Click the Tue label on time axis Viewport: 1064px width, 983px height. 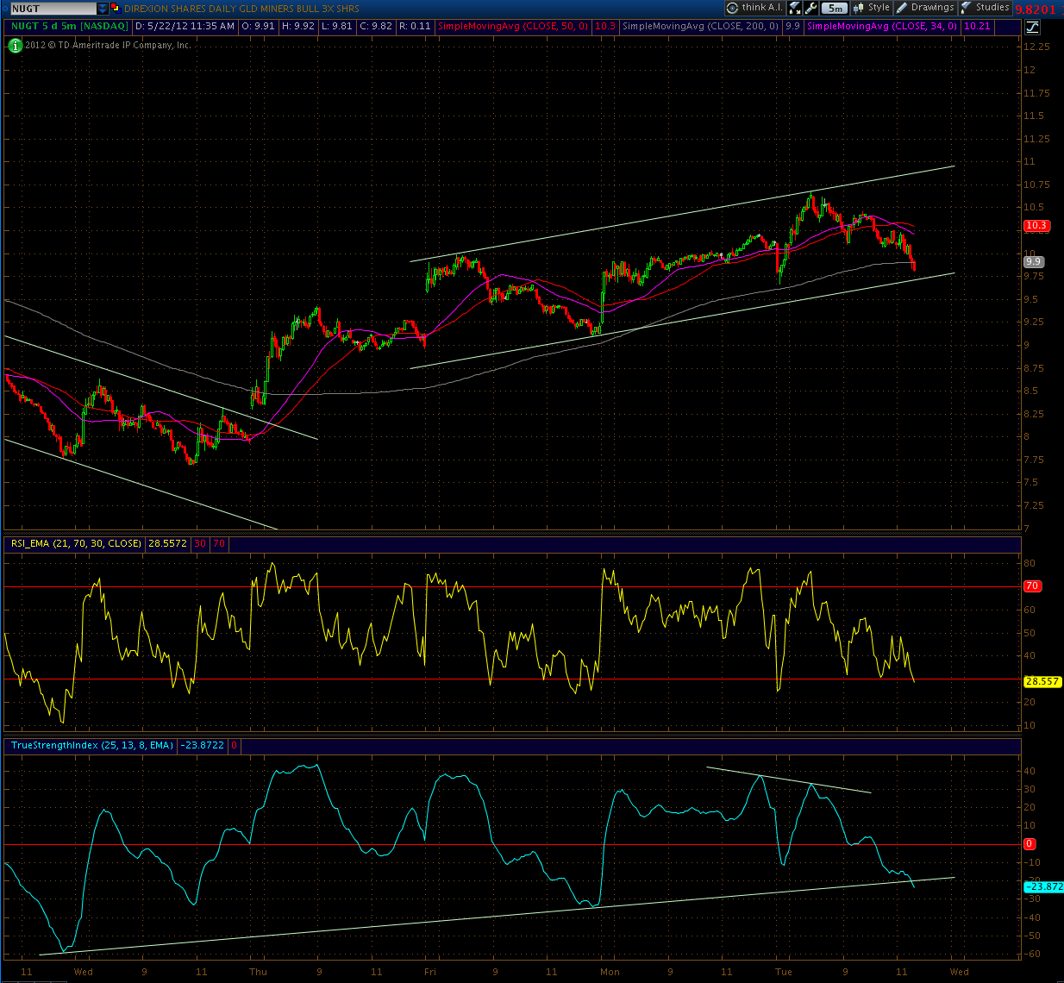click(x=783, y=972)
